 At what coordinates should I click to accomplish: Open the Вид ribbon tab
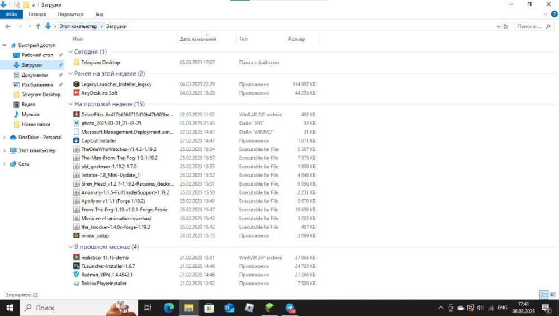pos(99,15)
